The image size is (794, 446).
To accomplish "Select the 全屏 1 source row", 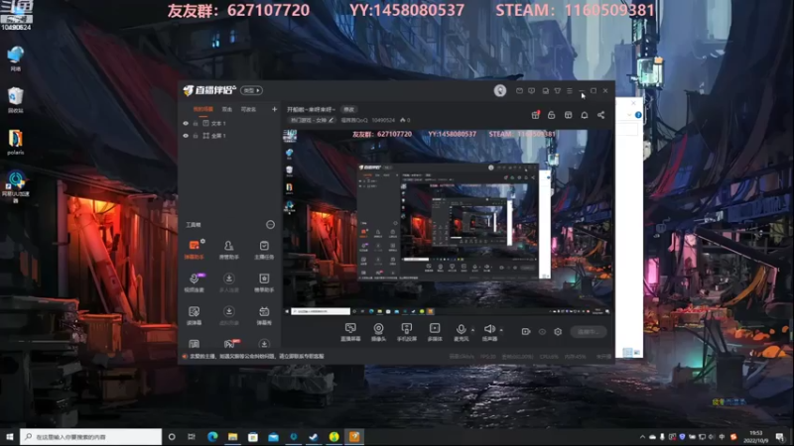I will (x=229, y=136).
